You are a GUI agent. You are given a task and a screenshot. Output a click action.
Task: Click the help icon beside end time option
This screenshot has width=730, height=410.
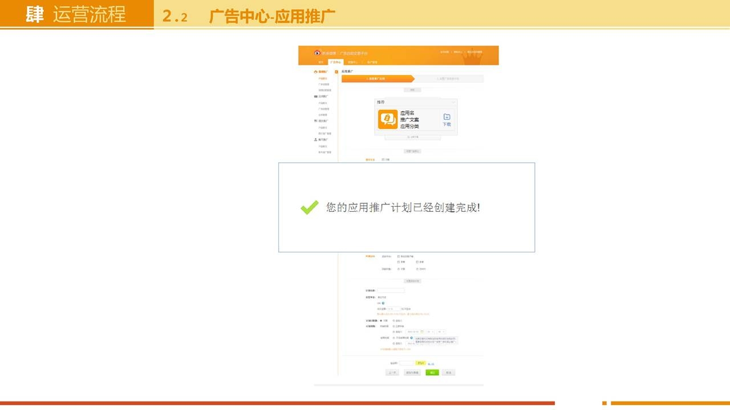coord(411,338)
